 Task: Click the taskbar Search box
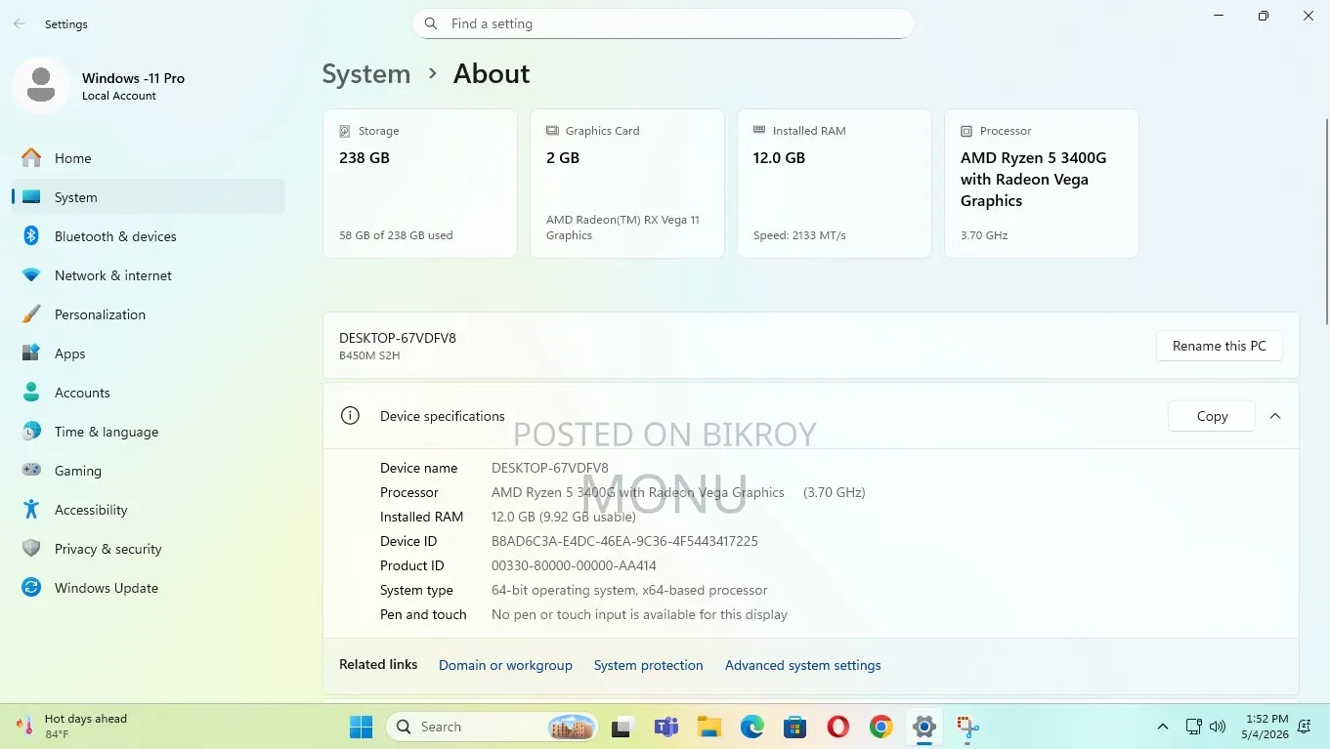coord(493,727)
